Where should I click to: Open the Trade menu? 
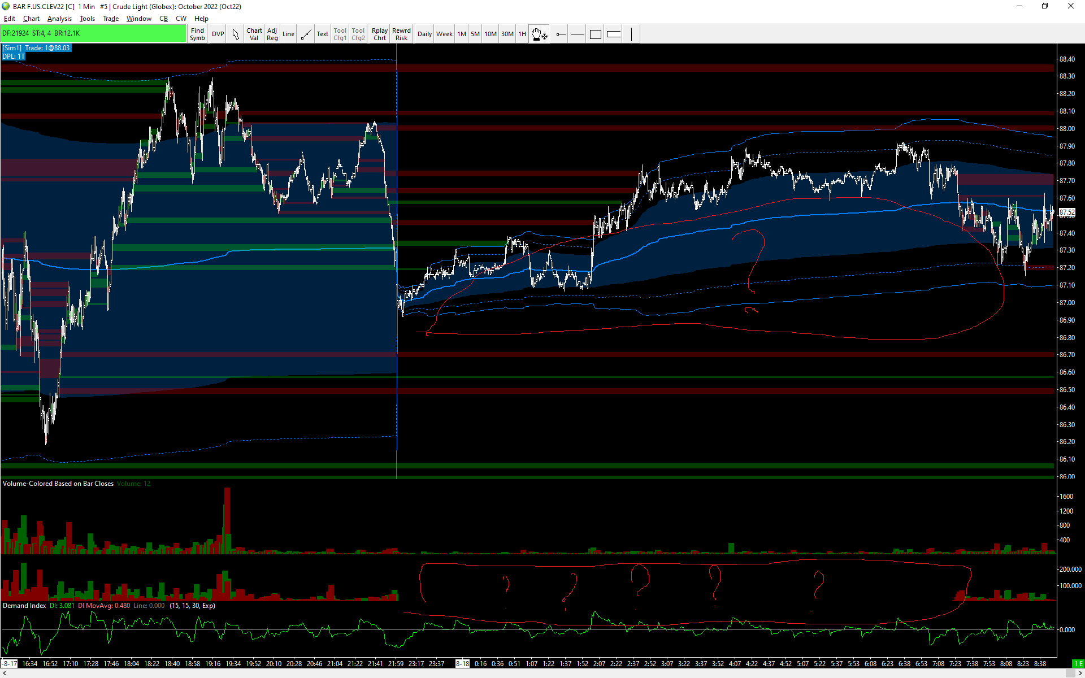point(111,19)
